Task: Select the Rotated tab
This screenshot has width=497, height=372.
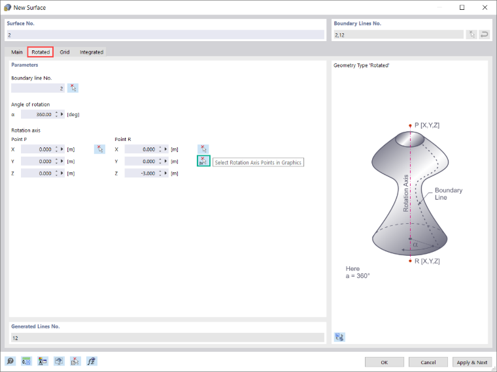Action: (41, 52)
